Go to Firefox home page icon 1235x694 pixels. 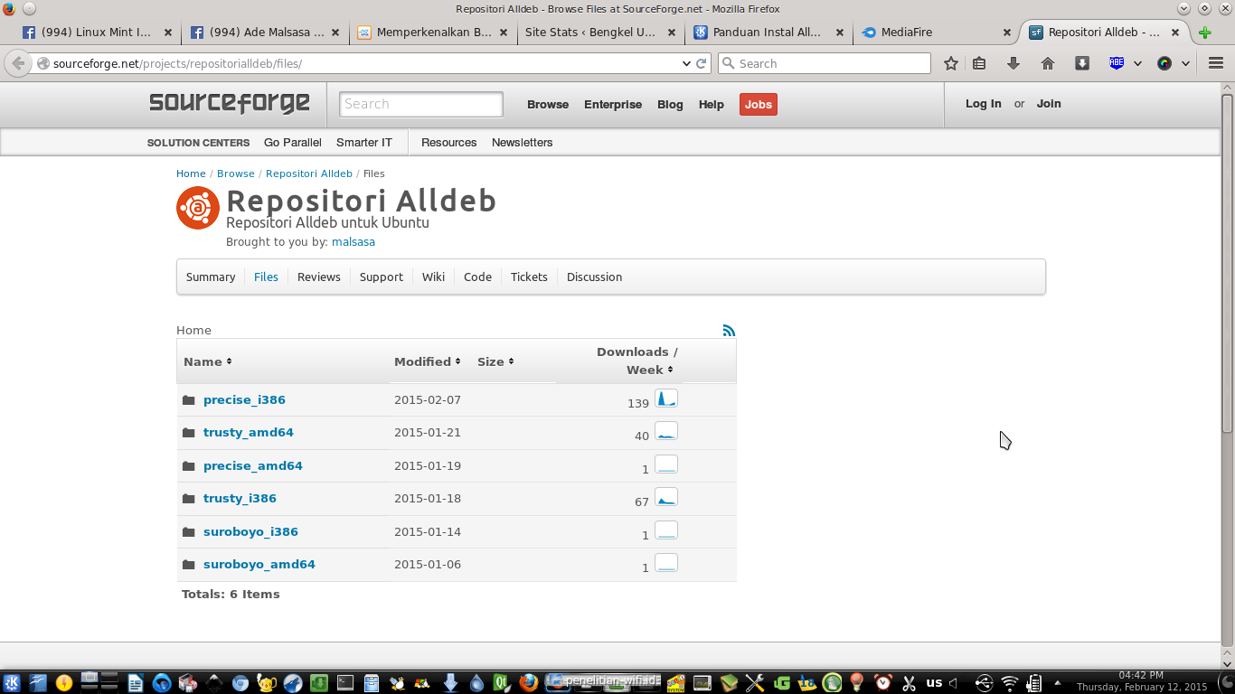[x=1048, y=63]
